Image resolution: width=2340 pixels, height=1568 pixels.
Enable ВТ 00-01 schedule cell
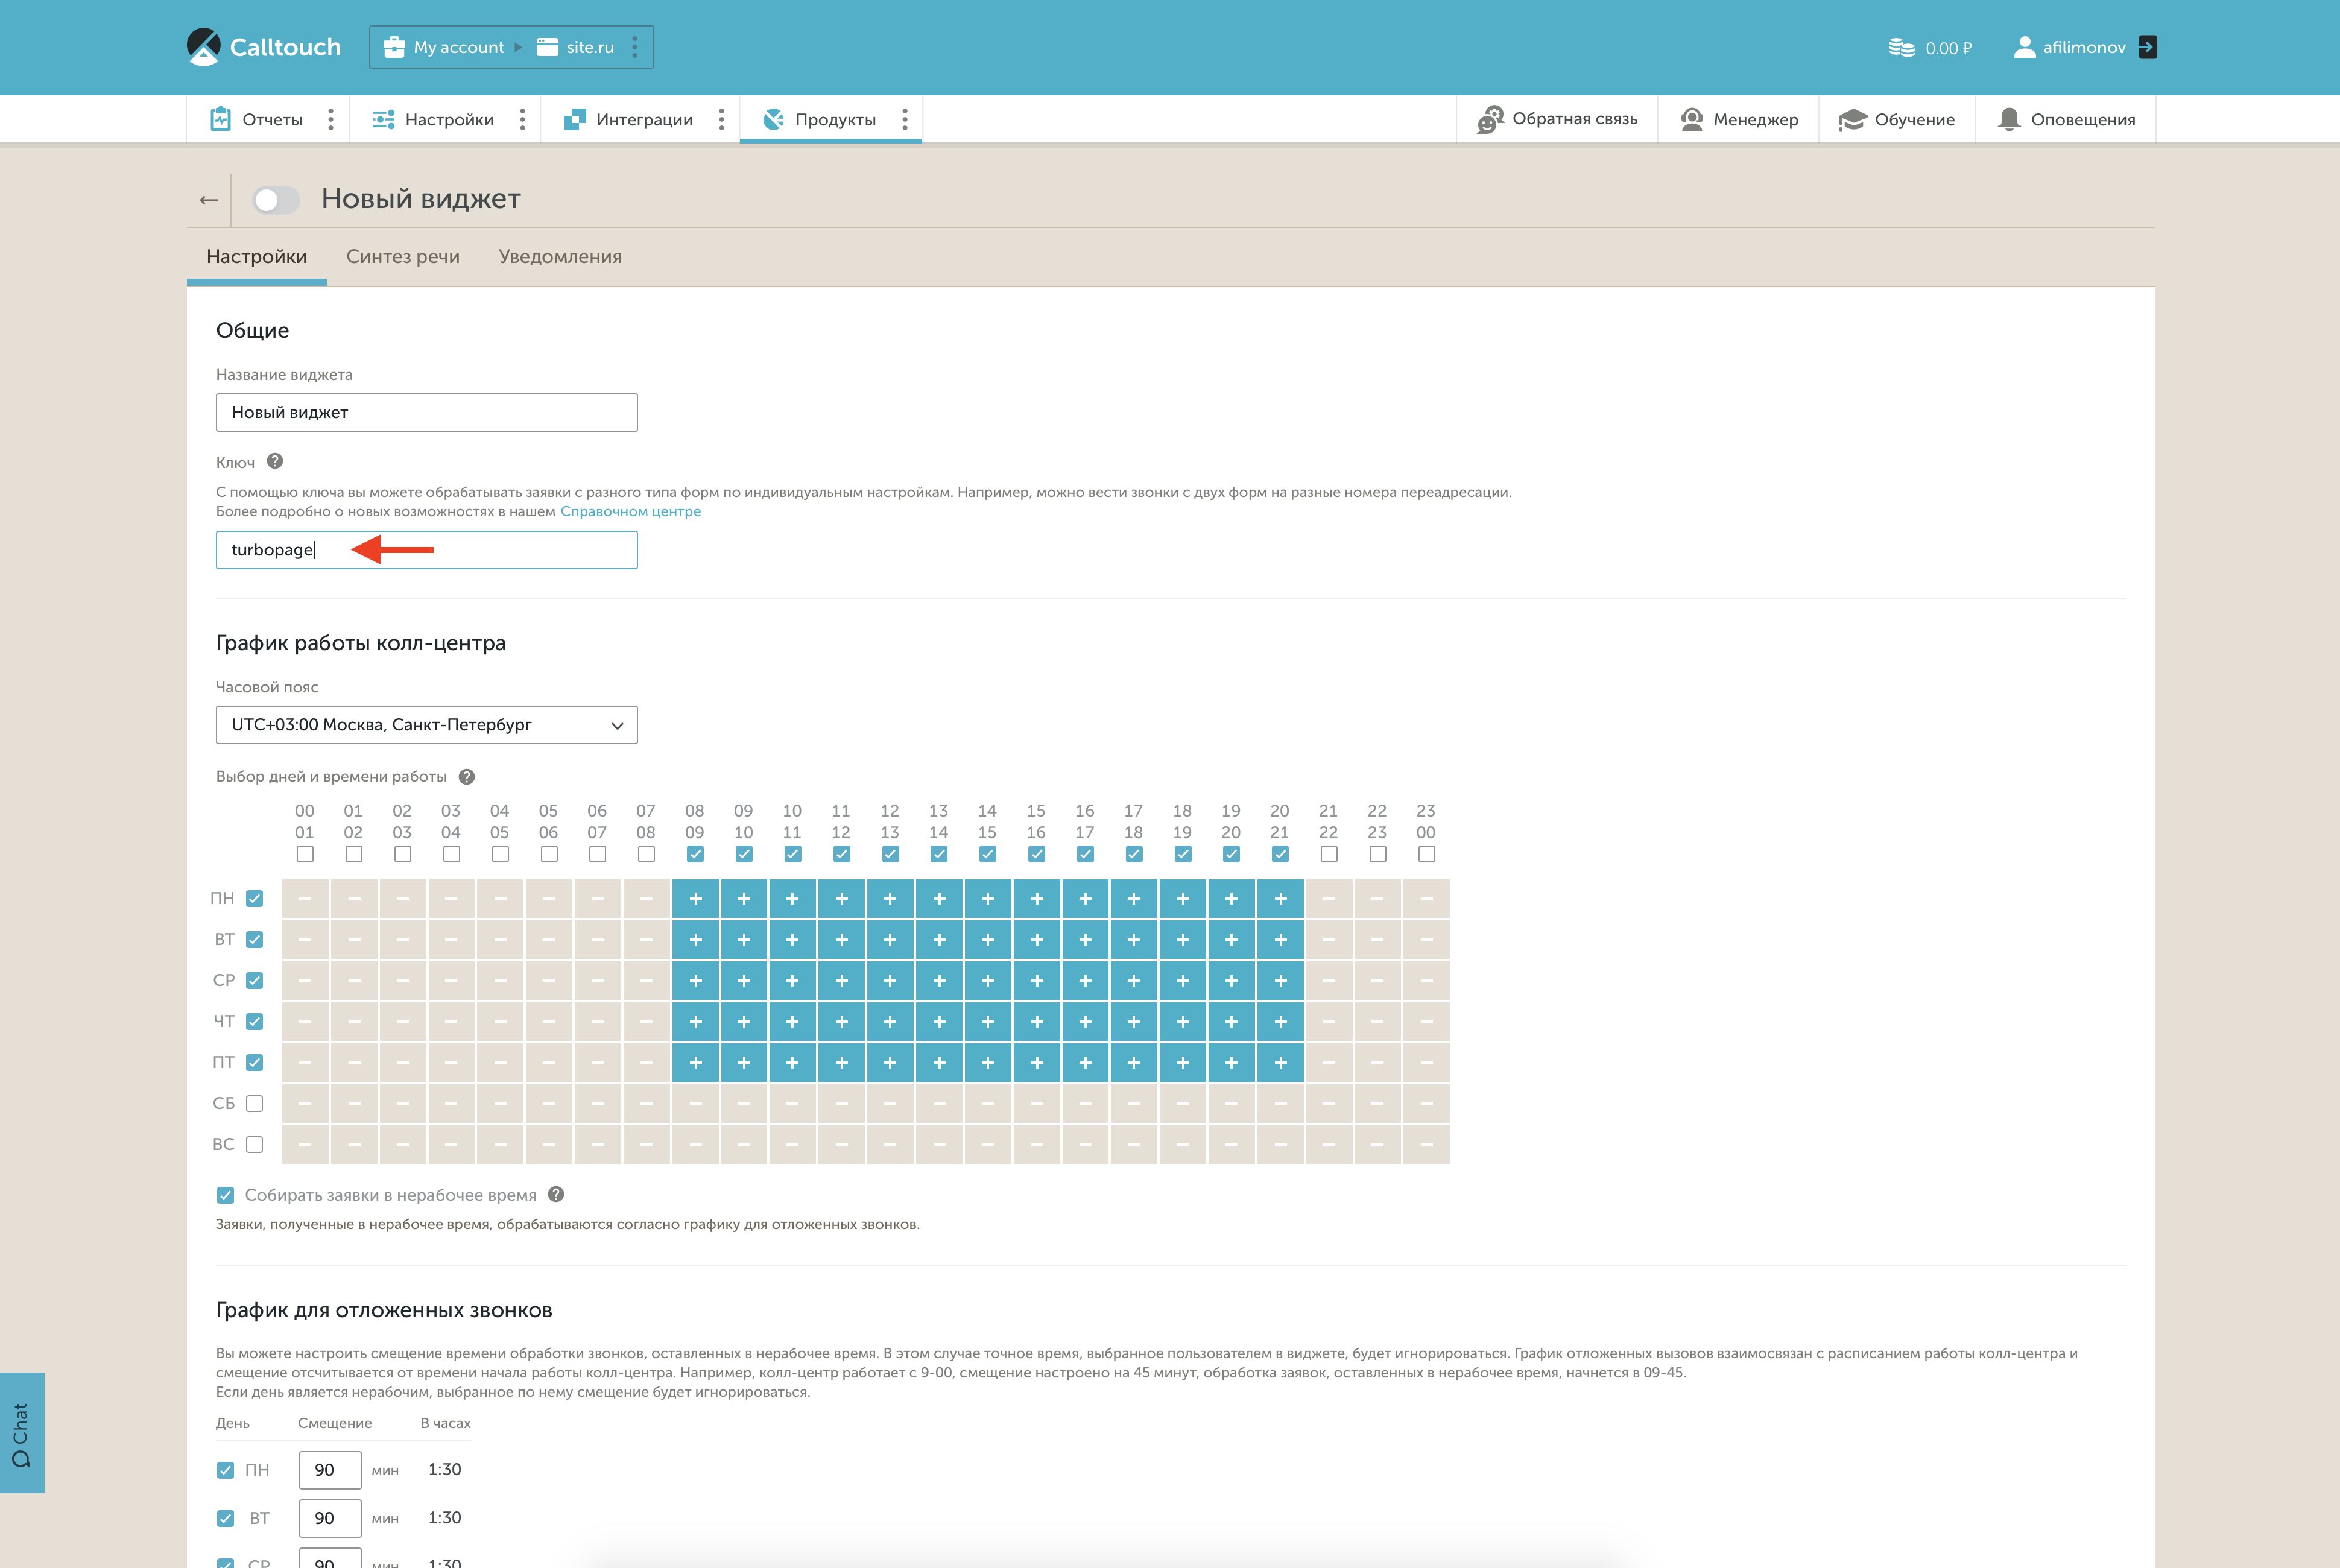click(305, 940)
